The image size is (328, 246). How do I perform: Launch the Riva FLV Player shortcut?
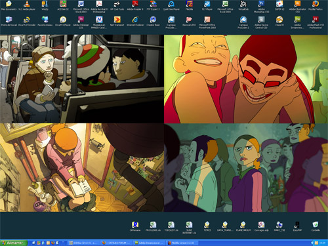63,21
